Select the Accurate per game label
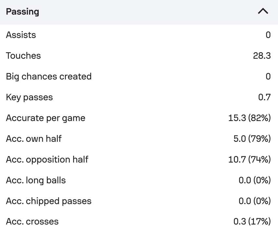 [x=45, y=118]
